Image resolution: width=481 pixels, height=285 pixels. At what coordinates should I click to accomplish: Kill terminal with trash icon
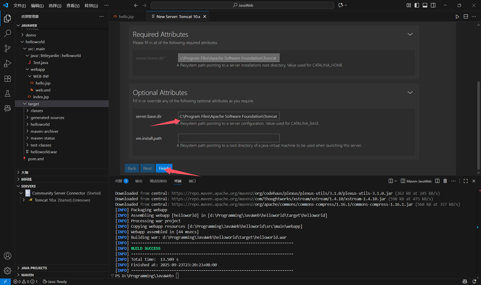(445, 181)
